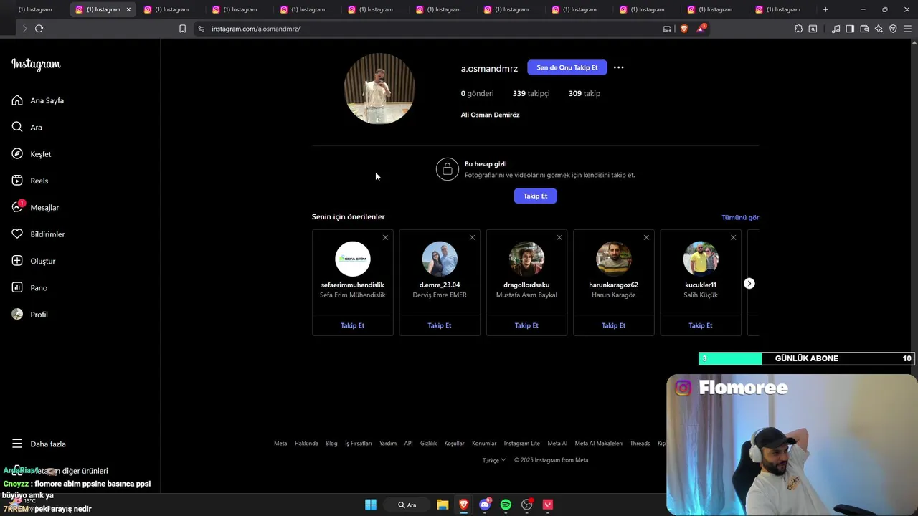This screenshot has width=918, height=516.
Task: Follow kucukler11 with Takip Et
Action: pos(700,325)
